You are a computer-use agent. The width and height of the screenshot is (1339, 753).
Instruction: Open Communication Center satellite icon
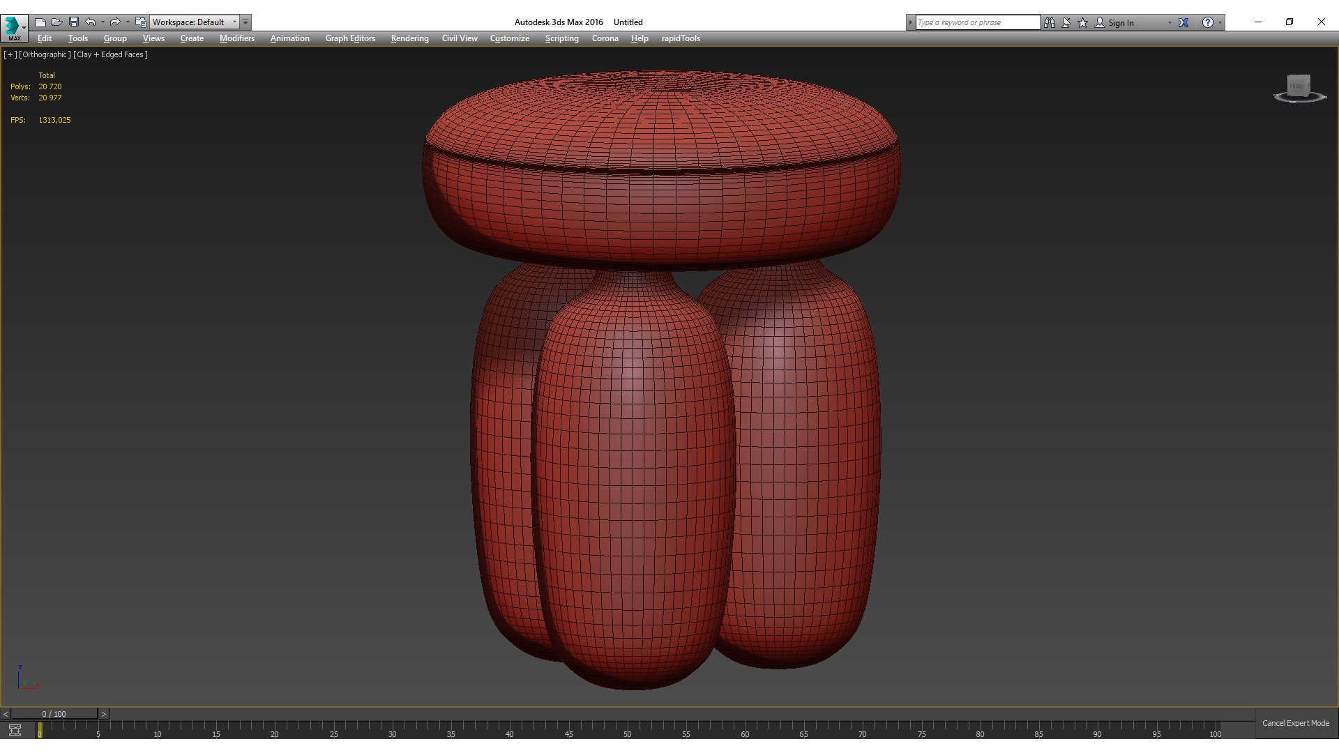coord(1066,22)
